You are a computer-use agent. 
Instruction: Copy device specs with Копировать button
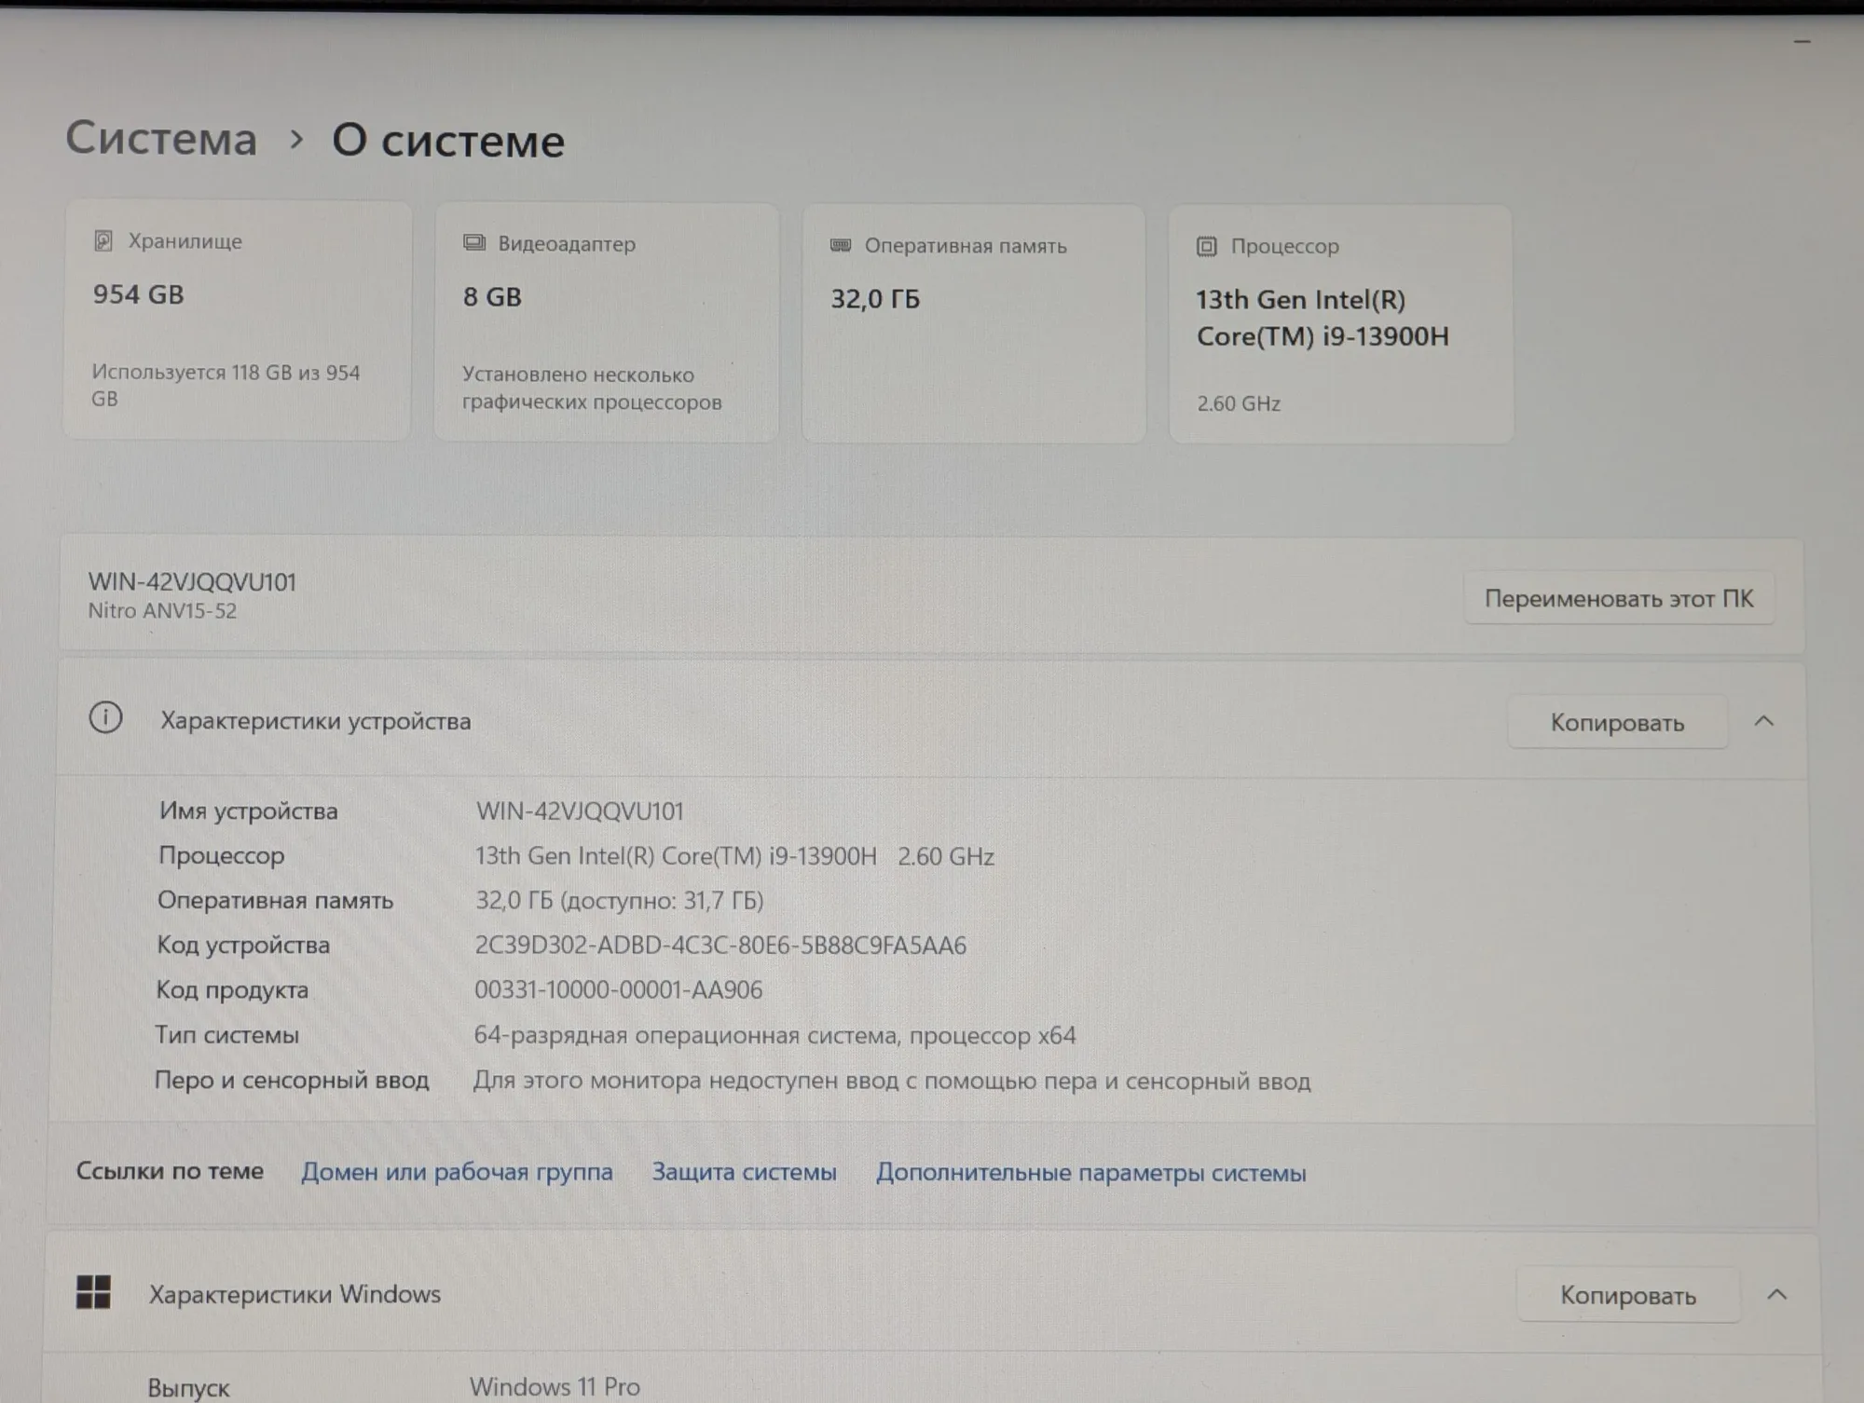point(1618,723)
